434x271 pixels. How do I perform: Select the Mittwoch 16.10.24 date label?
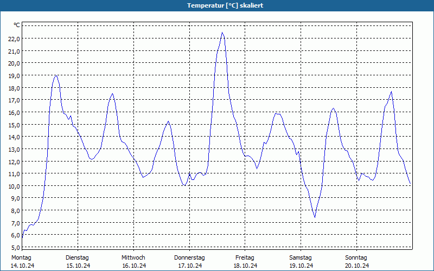[x=134, y=262]
